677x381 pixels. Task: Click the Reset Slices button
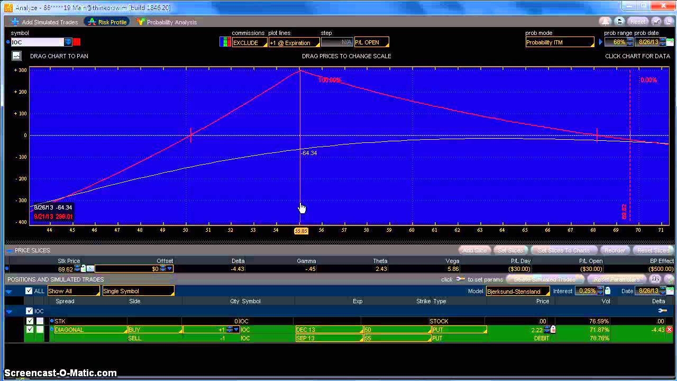(x=653, y=250)
